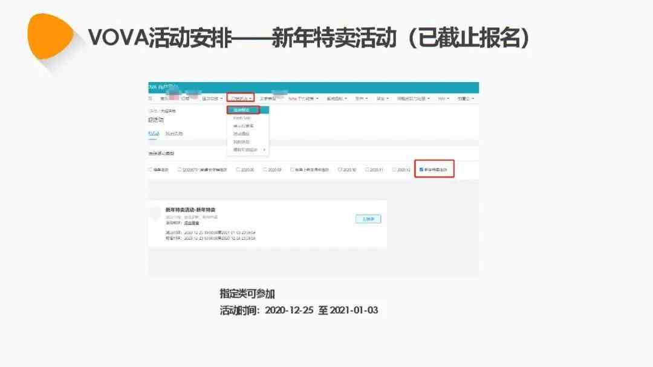Screen dimensions: 653x367
Task: Tick the checkbox labelled starting with 202007
Action: pyautogui.click(x=180, y=170)
